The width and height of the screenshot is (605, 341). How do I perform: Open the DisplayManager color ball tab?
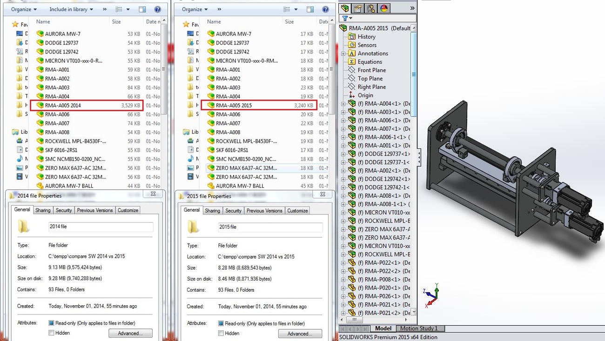[384, 8]
